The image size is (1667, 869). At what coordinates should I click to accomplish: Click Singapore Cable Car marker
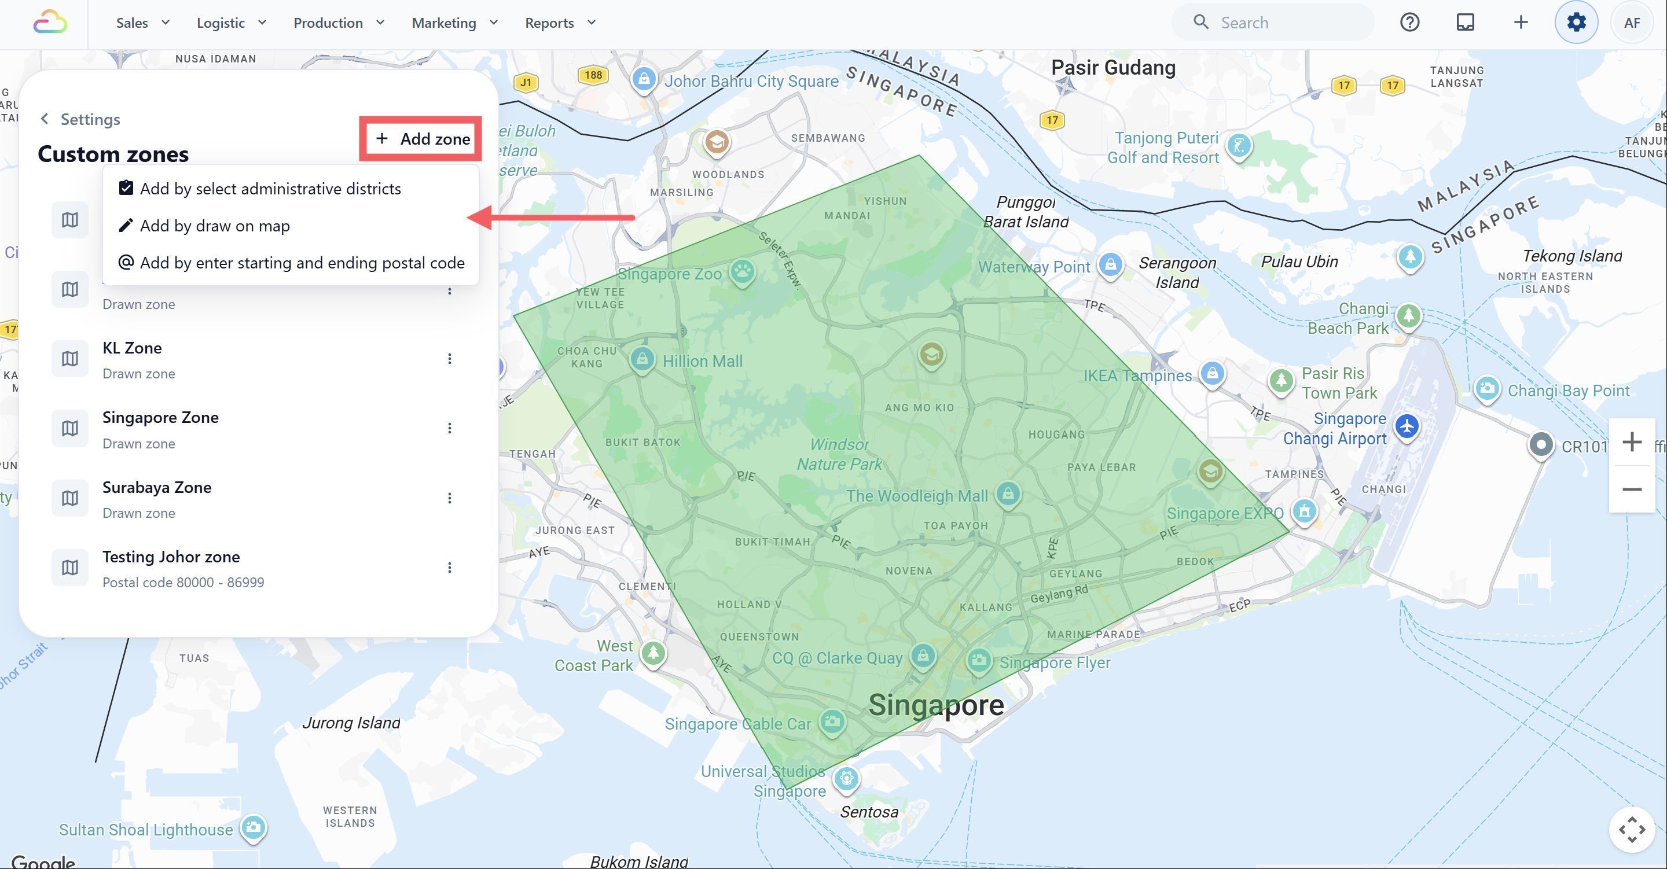[832, 722]
